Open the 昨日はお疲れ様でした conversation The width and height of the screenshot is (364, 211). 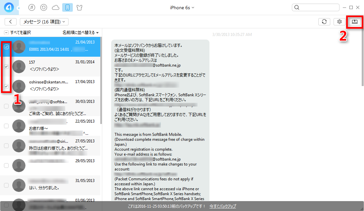tap(50, 146)
